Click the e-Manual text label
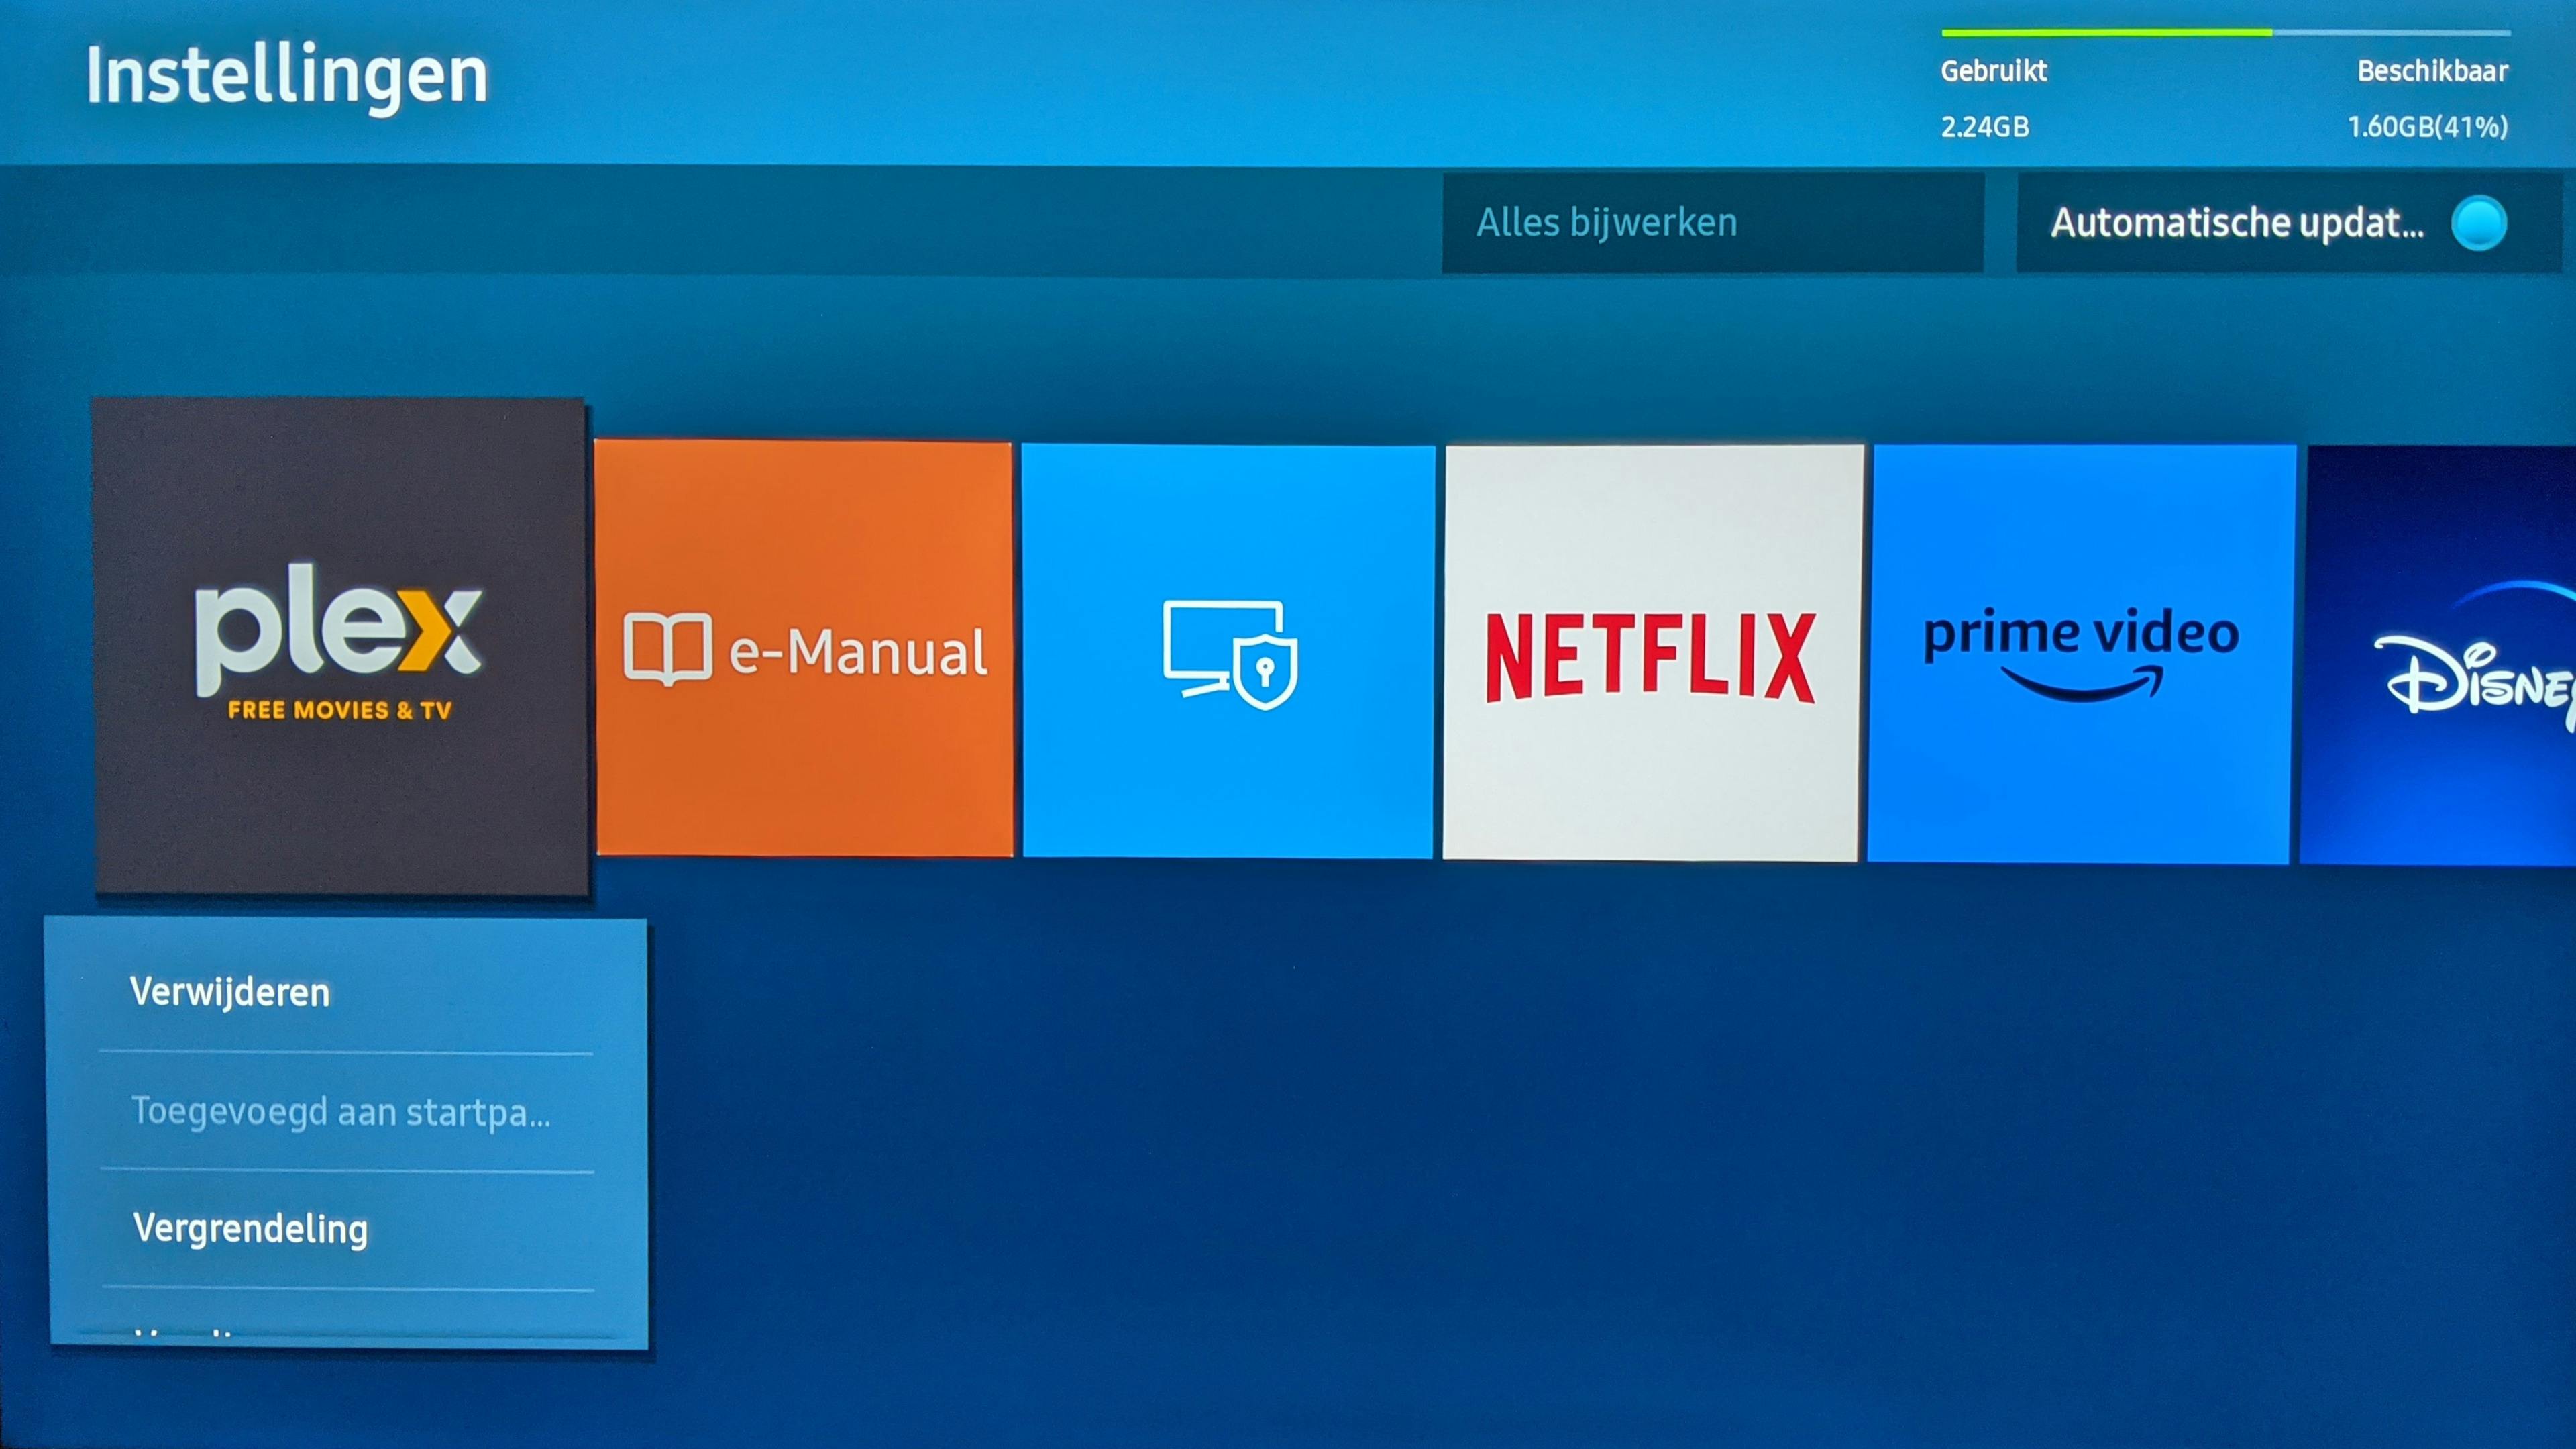Screen dimensions: 2576x1449 858,652
